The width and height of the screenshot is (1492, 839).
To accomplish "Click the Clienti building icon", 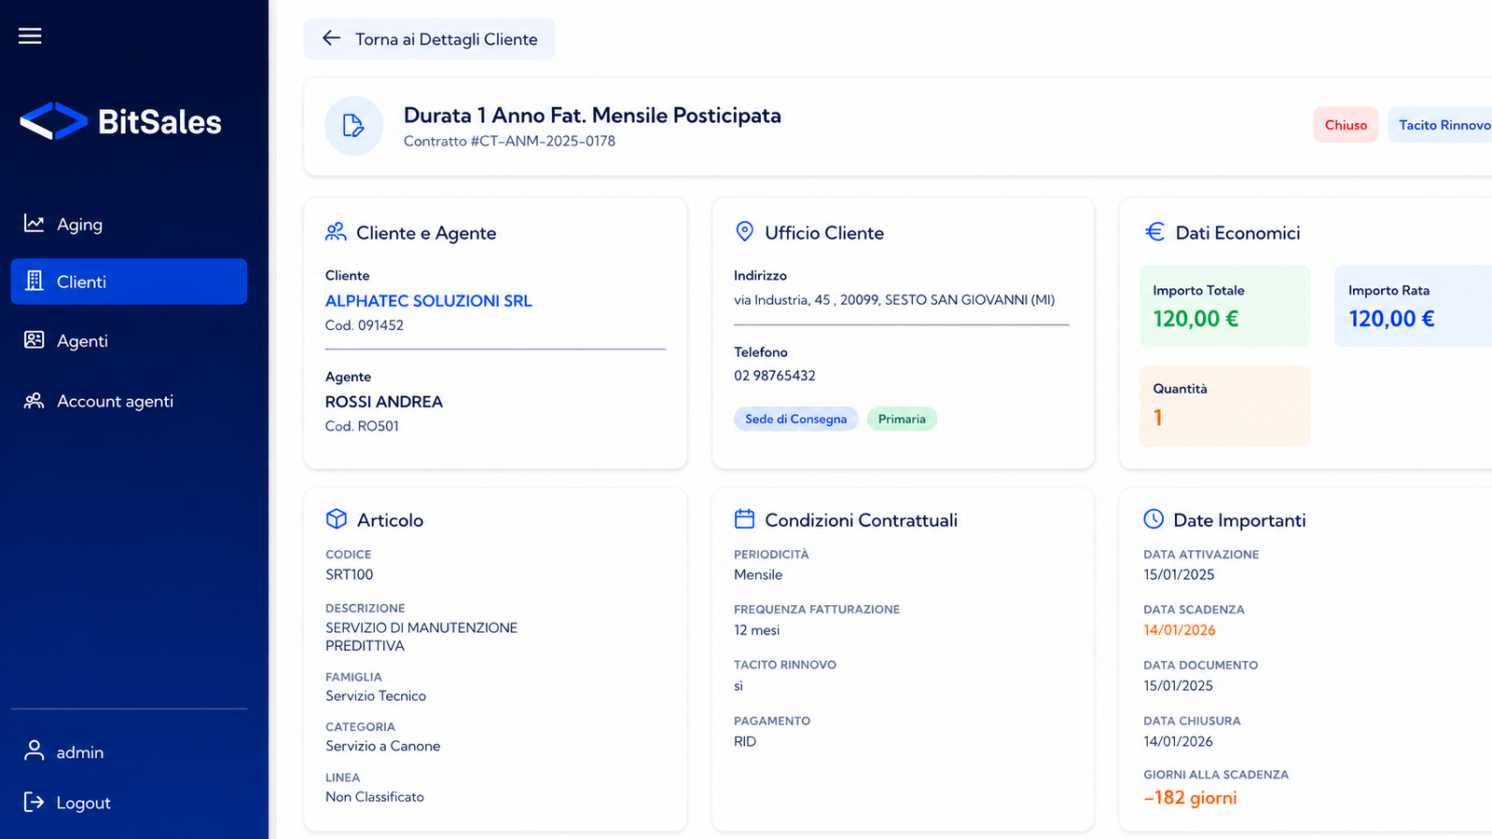I will 35,281.
